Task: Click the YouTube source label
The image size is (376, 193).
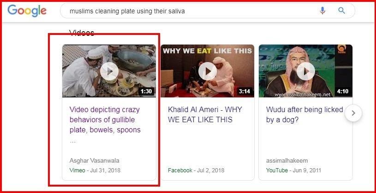Action: pos(277,170)
